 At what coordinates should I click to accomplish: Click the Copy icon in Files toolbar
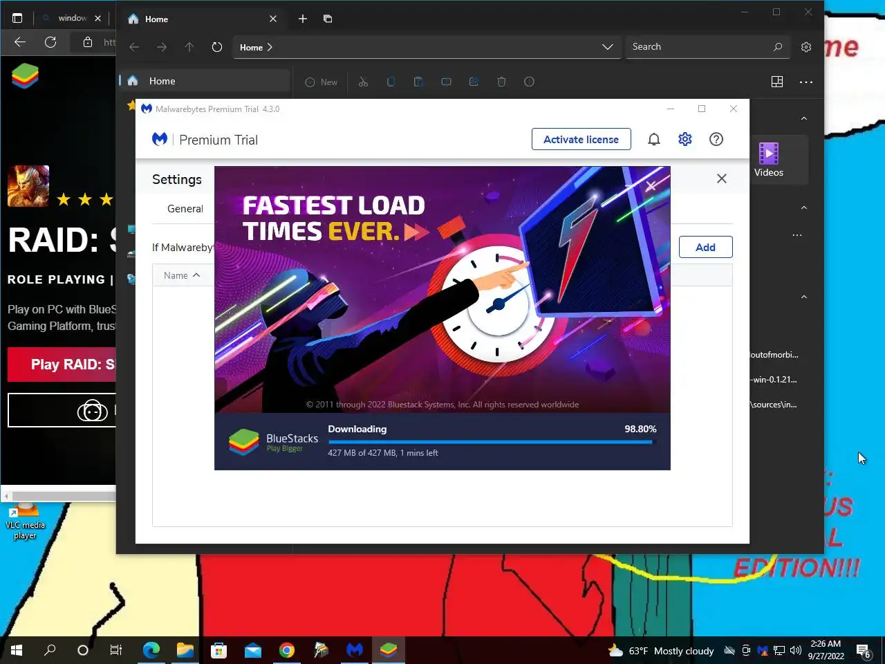click(x=391, y=82)
